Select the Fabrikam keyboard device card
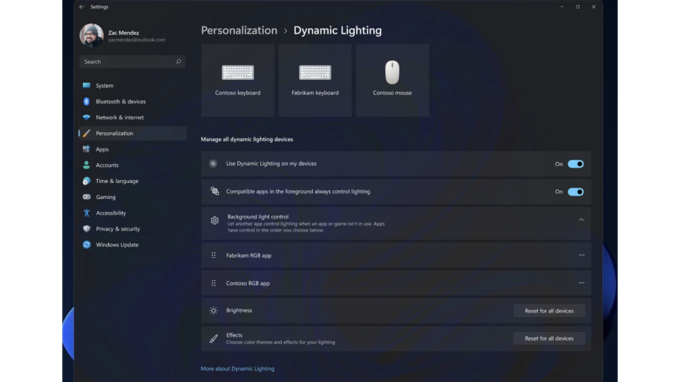Image resolution: width=680 pixels, height=382 pixels. [x=315, y=80]
